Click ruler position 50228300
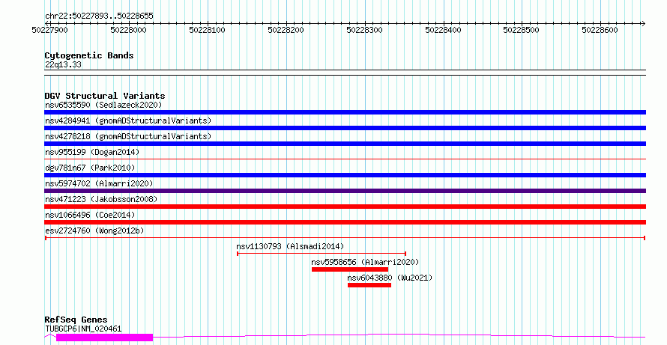667x345 pixels. pos(364,30)
